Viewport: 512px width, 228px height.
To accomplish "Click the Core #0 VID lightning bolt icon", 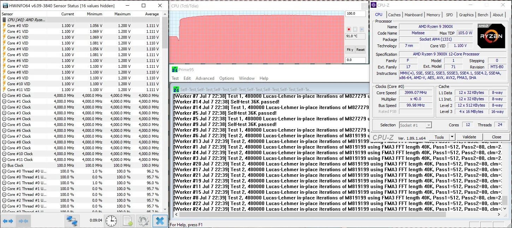I will point(4,25).
